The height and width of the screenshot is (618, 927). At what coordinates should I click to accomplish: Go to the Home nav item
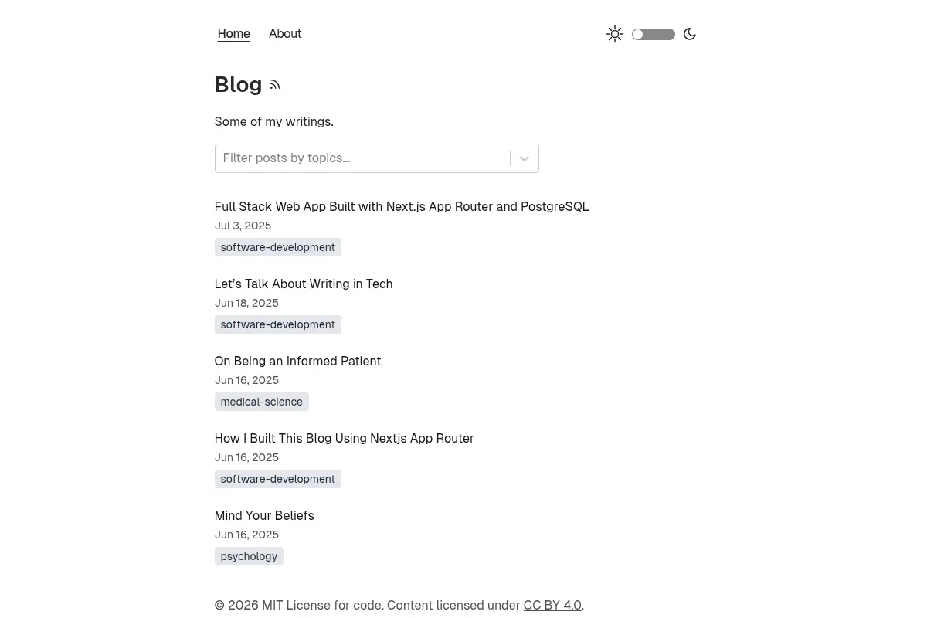coord(234,34)
